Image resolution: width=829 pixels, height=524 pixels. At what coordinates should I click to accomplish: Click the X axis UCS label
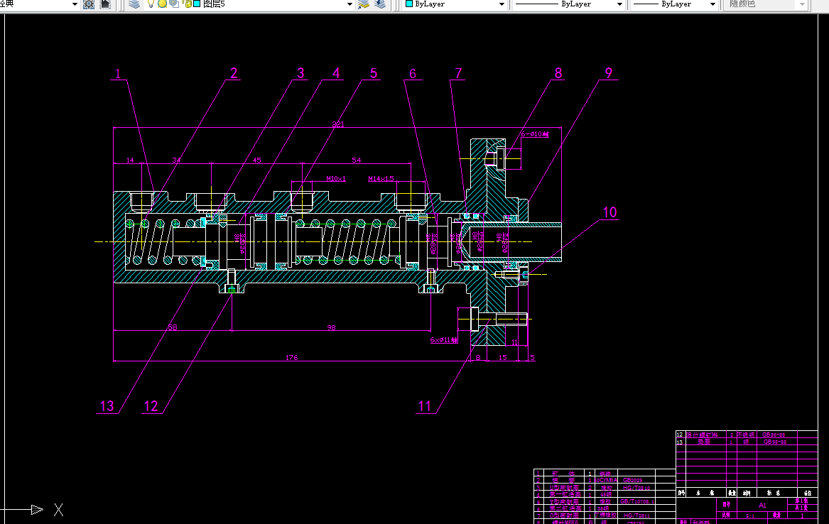pos(58,510)
